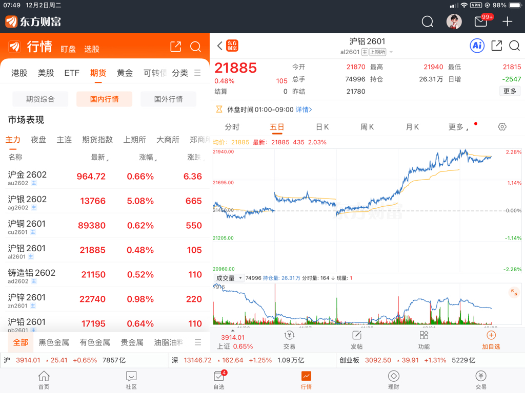
Task: Filter by 大商所 exchange
Action: click(x=168, y=140)
